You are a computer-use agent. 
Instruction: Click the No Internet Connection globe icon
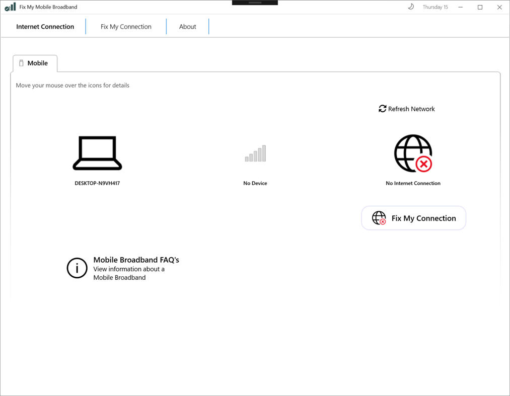[413, 153]
